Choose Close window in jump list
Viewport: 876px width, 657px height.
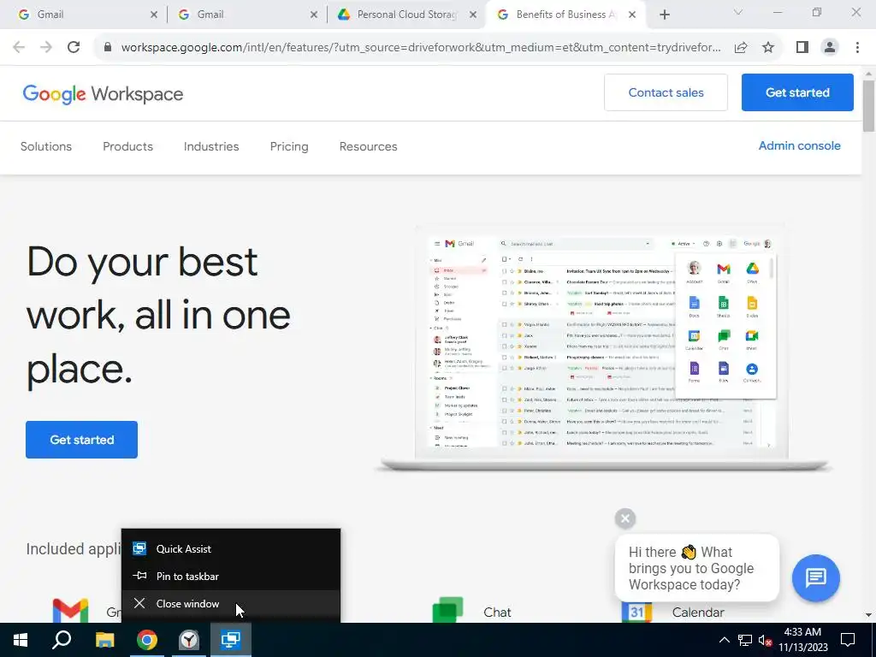point(231,604)
